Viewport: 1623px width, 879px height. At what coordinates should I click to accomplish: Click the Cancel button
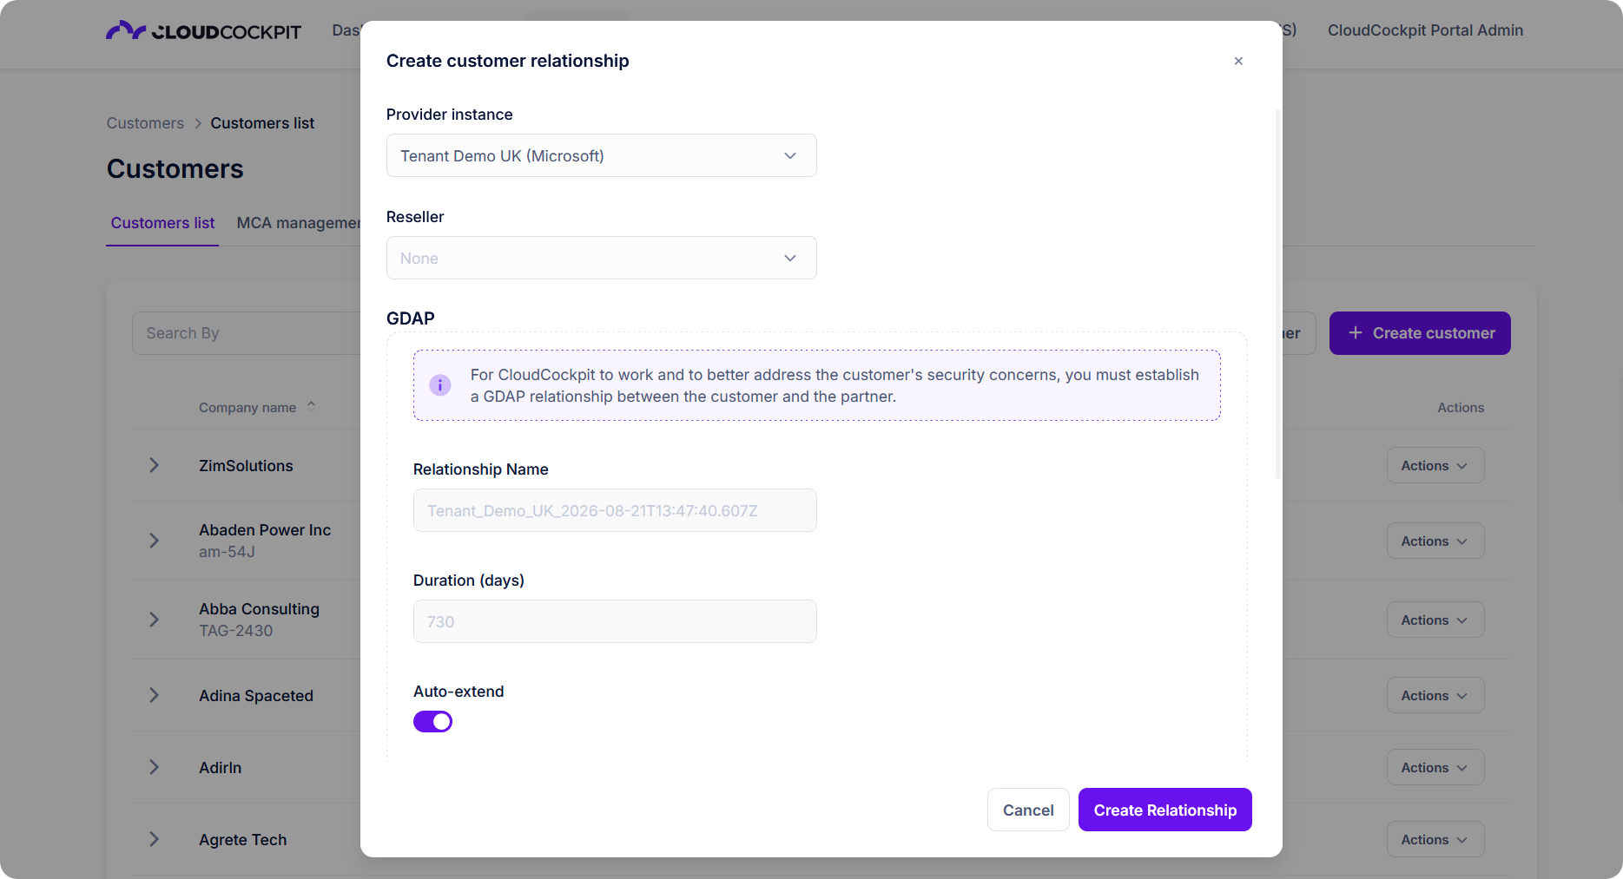coord(1028,810)
